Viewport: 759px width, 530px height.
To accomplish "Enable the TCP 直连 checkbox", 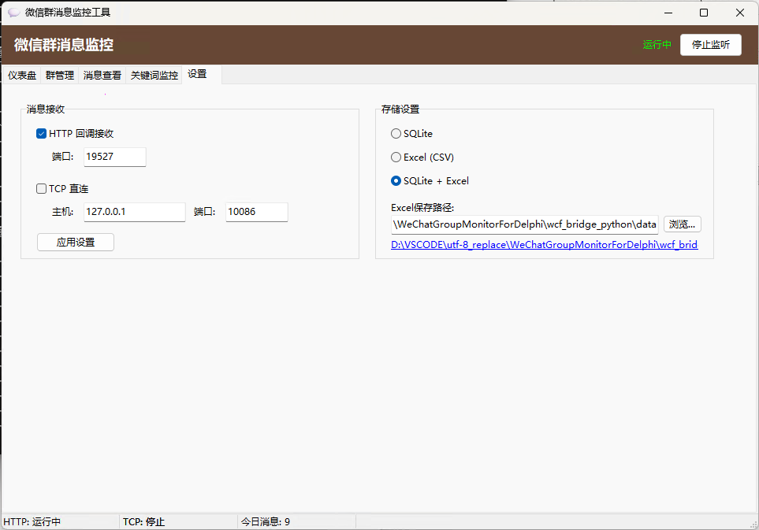I will (42, 189).
